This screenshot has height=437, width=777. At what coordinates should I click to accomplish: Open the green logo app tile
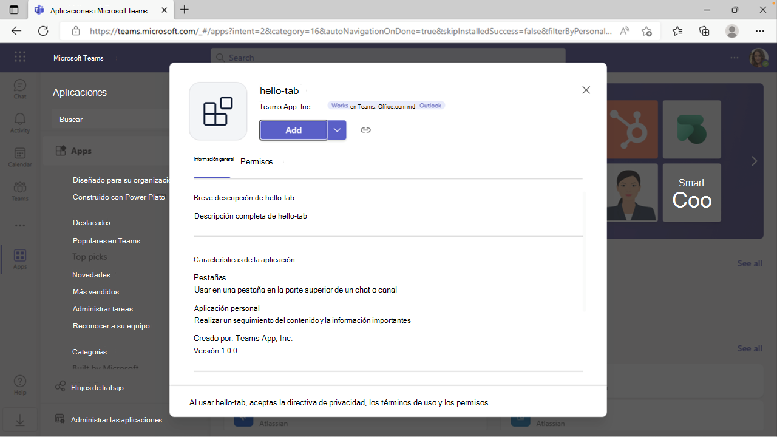[x=692, y=129]
